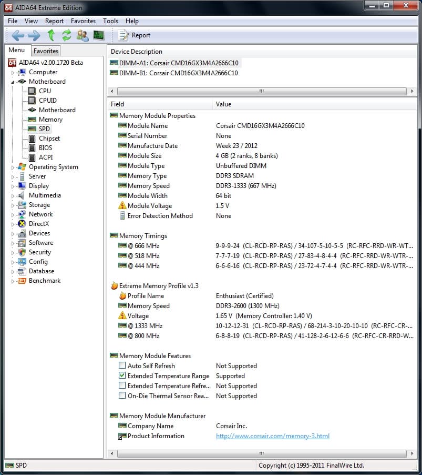Image resolution: width=422 pixels, height=475 pixels.
Task: Expand the DirectX tree node
Action: 13,224
